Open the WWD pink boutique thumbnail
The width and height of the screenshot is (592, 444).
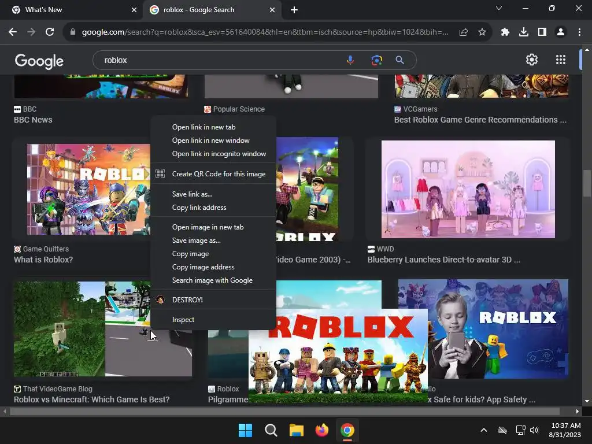tap(468, 189)
